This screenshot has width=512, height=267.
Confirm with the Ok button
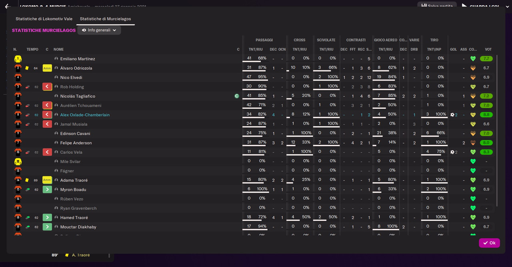pos(489,243)
